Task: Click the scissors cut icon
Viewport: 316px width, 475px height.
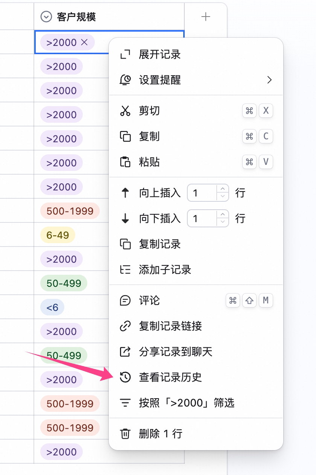Action: coord(125,111)
